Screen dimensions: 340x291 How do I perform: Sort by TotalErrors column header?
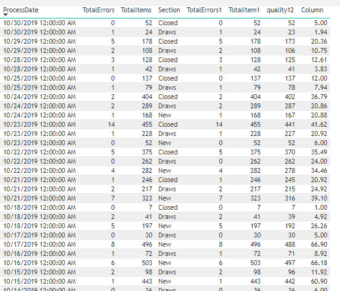point(99,10)
